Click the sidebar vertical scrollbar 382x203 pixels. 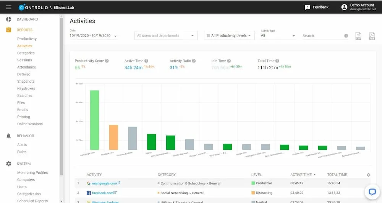61,96
